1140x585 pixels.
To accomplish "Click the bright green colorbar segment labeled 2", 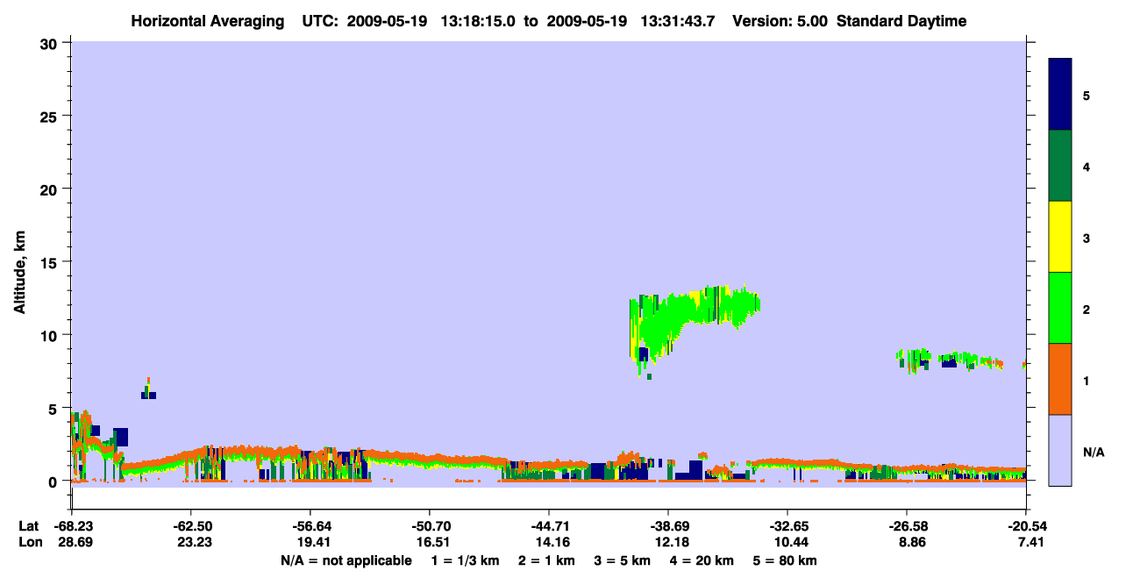I will (x=1060, y=308).
